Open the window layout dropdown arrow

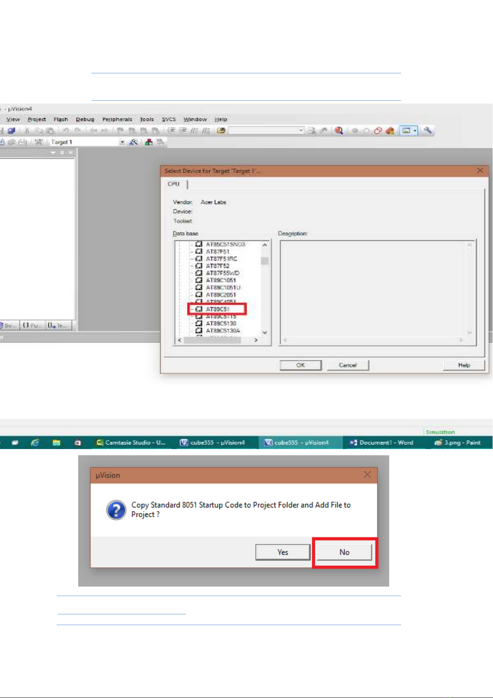[x=415, y=131]
